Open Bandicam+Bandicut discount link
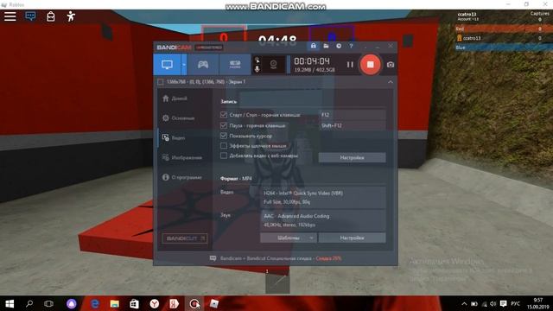This screenshot has width=553, height=311. [x=280, y=258]
